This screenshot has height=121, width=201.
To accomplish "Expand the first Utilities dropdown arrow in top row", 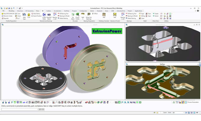I will (163, 14).
